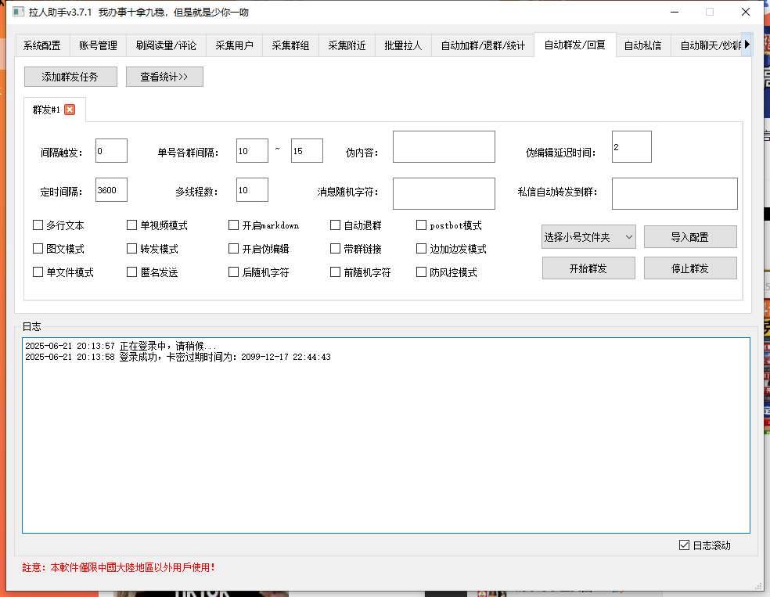
Task: Click the 添加群发任务 button
Action: coord(70,77)
